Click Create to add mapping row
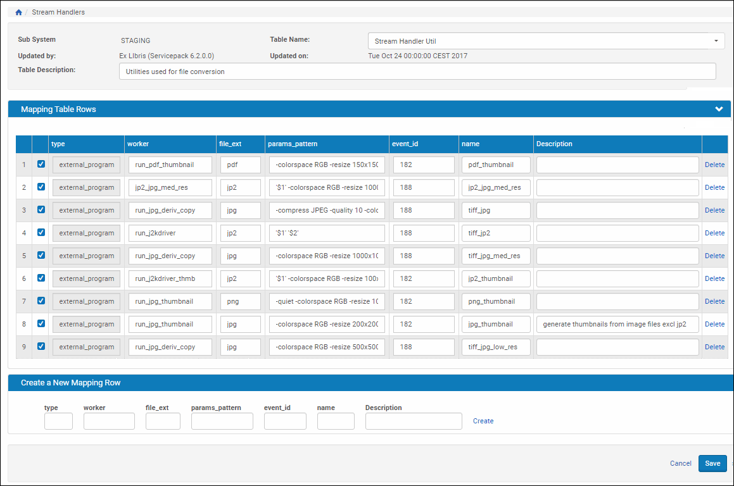 point(483,421)
